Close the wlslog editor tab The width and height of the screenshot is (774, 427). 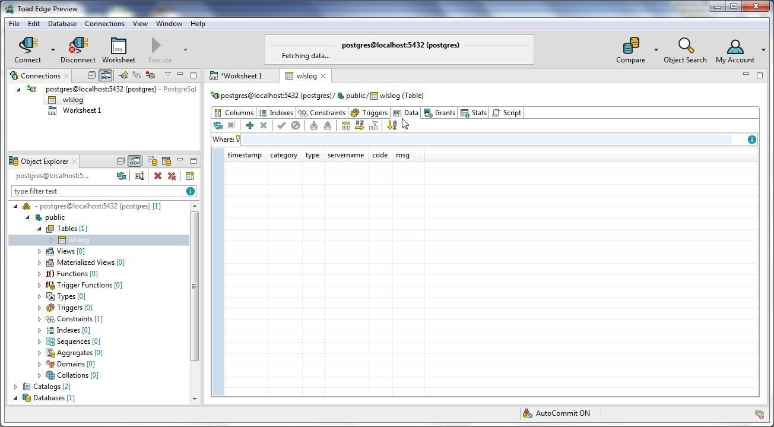coord(323,76)
